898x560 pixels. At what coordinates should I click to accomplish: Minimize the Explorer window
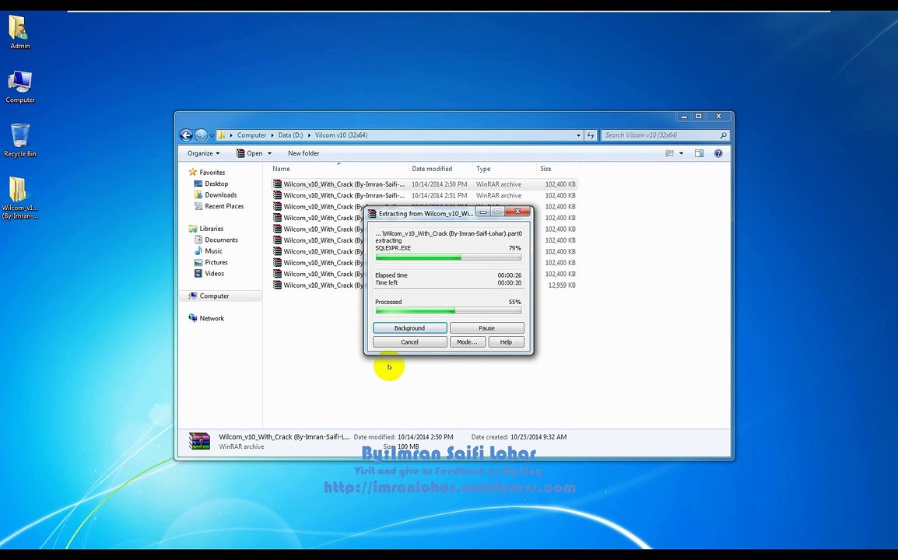[x=684, y=116]
